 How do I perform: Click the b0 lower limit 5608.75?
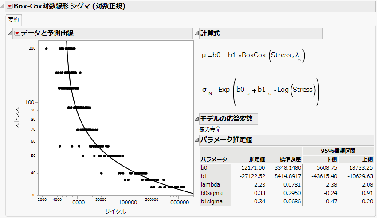point(327,168)
